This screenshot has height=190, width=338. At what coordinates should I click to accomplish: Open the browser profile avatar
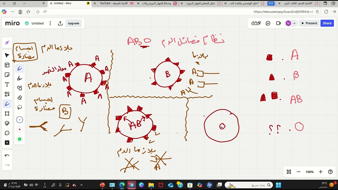[x=20, y=12]
